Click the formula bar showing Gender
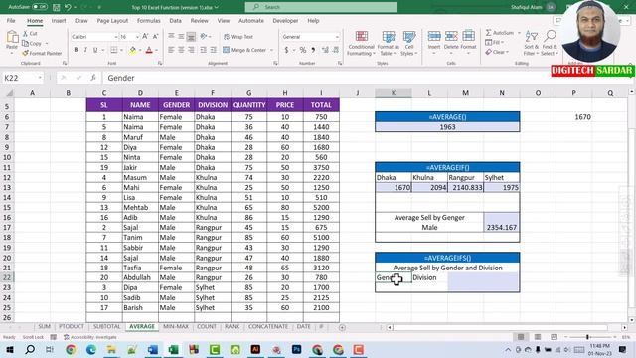The image size is (636, 358). 365,78
